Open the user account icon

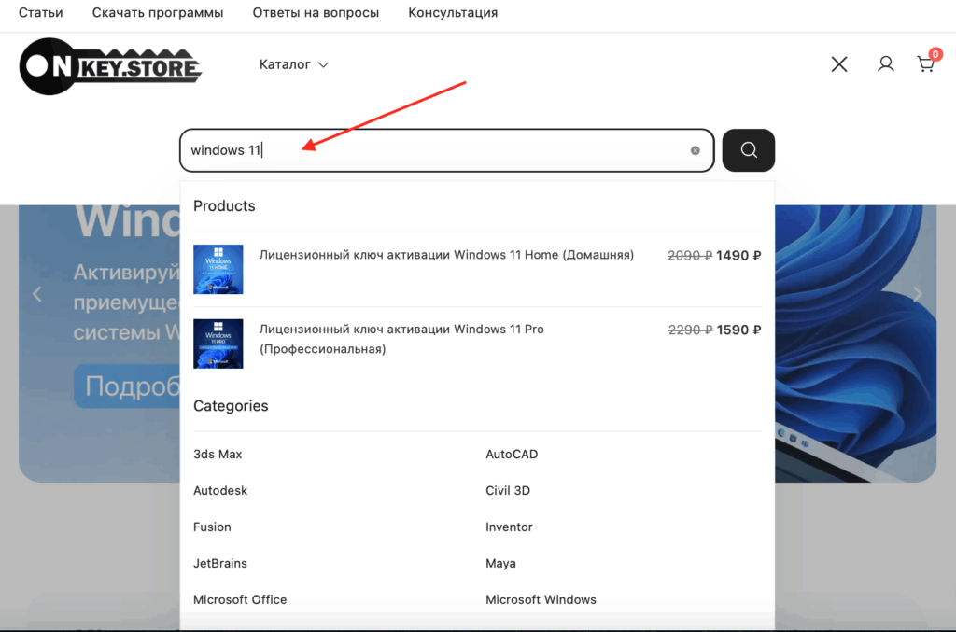(x=885, y=64)
